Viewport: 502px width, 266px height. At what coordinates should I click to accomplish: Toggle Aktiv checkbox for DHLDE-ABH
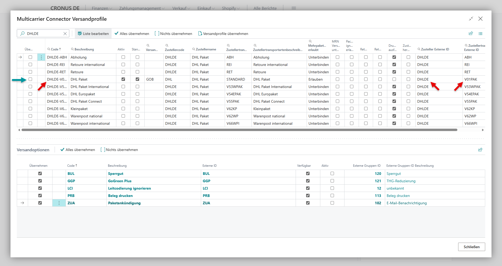pos(123,57)
